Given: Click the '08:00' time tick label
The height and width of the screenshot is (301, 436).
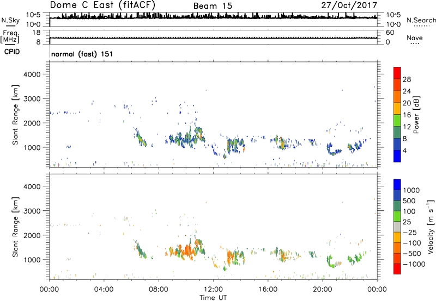Looking at the screenshot, I should point(159,290).
